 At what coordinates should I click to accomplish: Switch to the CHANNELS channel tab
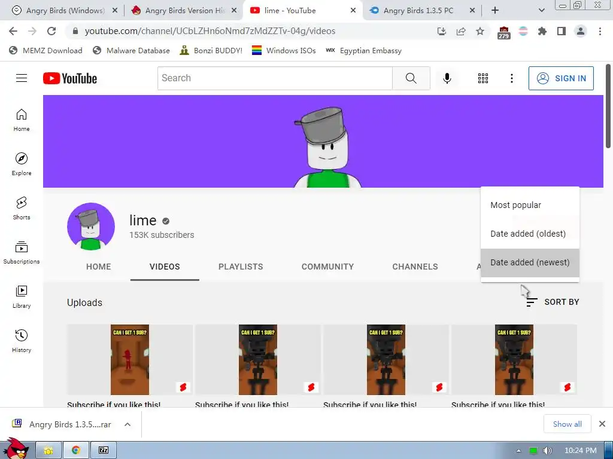point(415,267)
